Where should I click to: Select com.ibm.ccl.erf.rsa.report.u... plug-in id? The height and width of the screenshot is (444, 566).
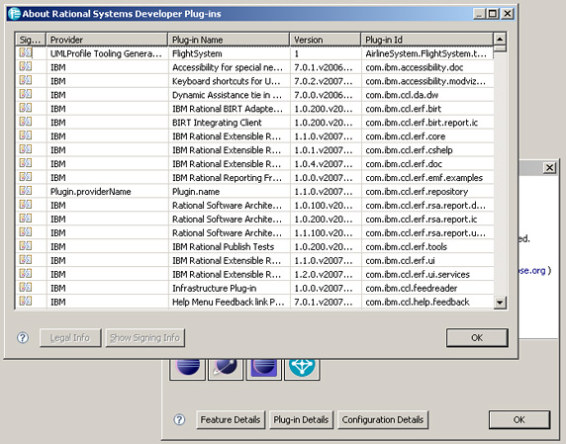(425, 233)
